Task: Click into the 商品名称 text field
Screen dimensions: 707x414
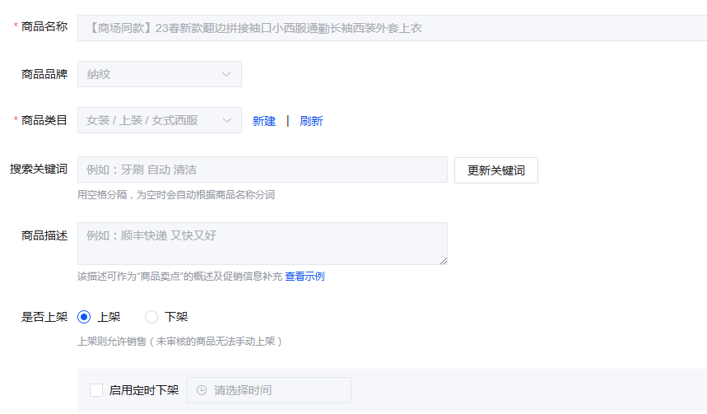Action: 391,28
